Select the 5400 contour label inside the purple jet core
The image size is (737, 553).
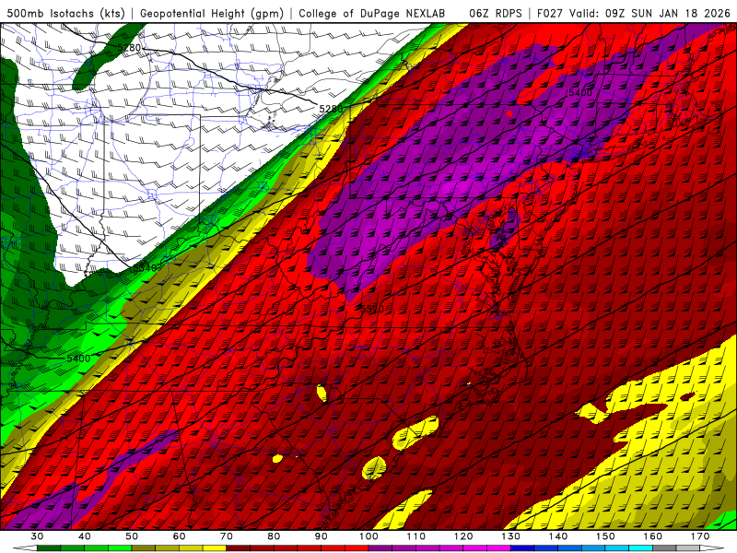580,93
